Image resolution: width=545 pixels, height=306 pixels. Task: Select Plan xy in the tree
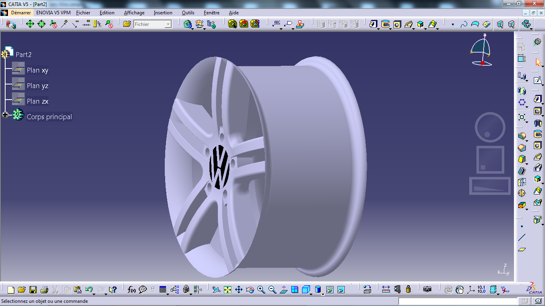[x=38, y=70]
